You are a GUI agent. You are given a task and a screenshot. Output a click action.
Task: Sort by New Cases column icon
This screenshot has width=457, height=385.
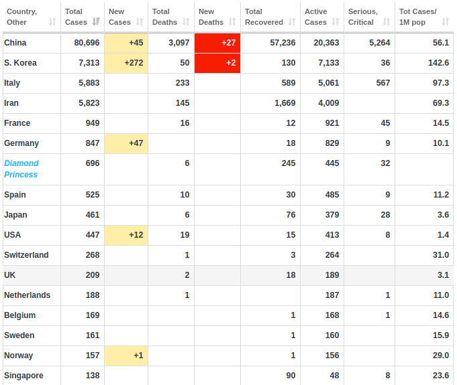point(140,22)
